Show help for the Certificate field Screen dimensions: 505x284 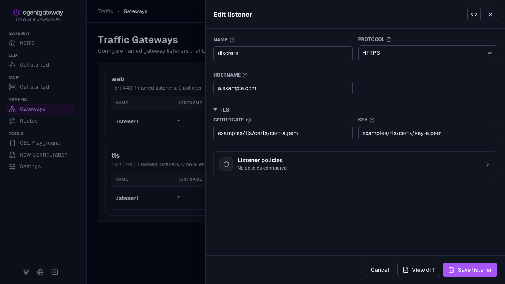coord(248,120)
